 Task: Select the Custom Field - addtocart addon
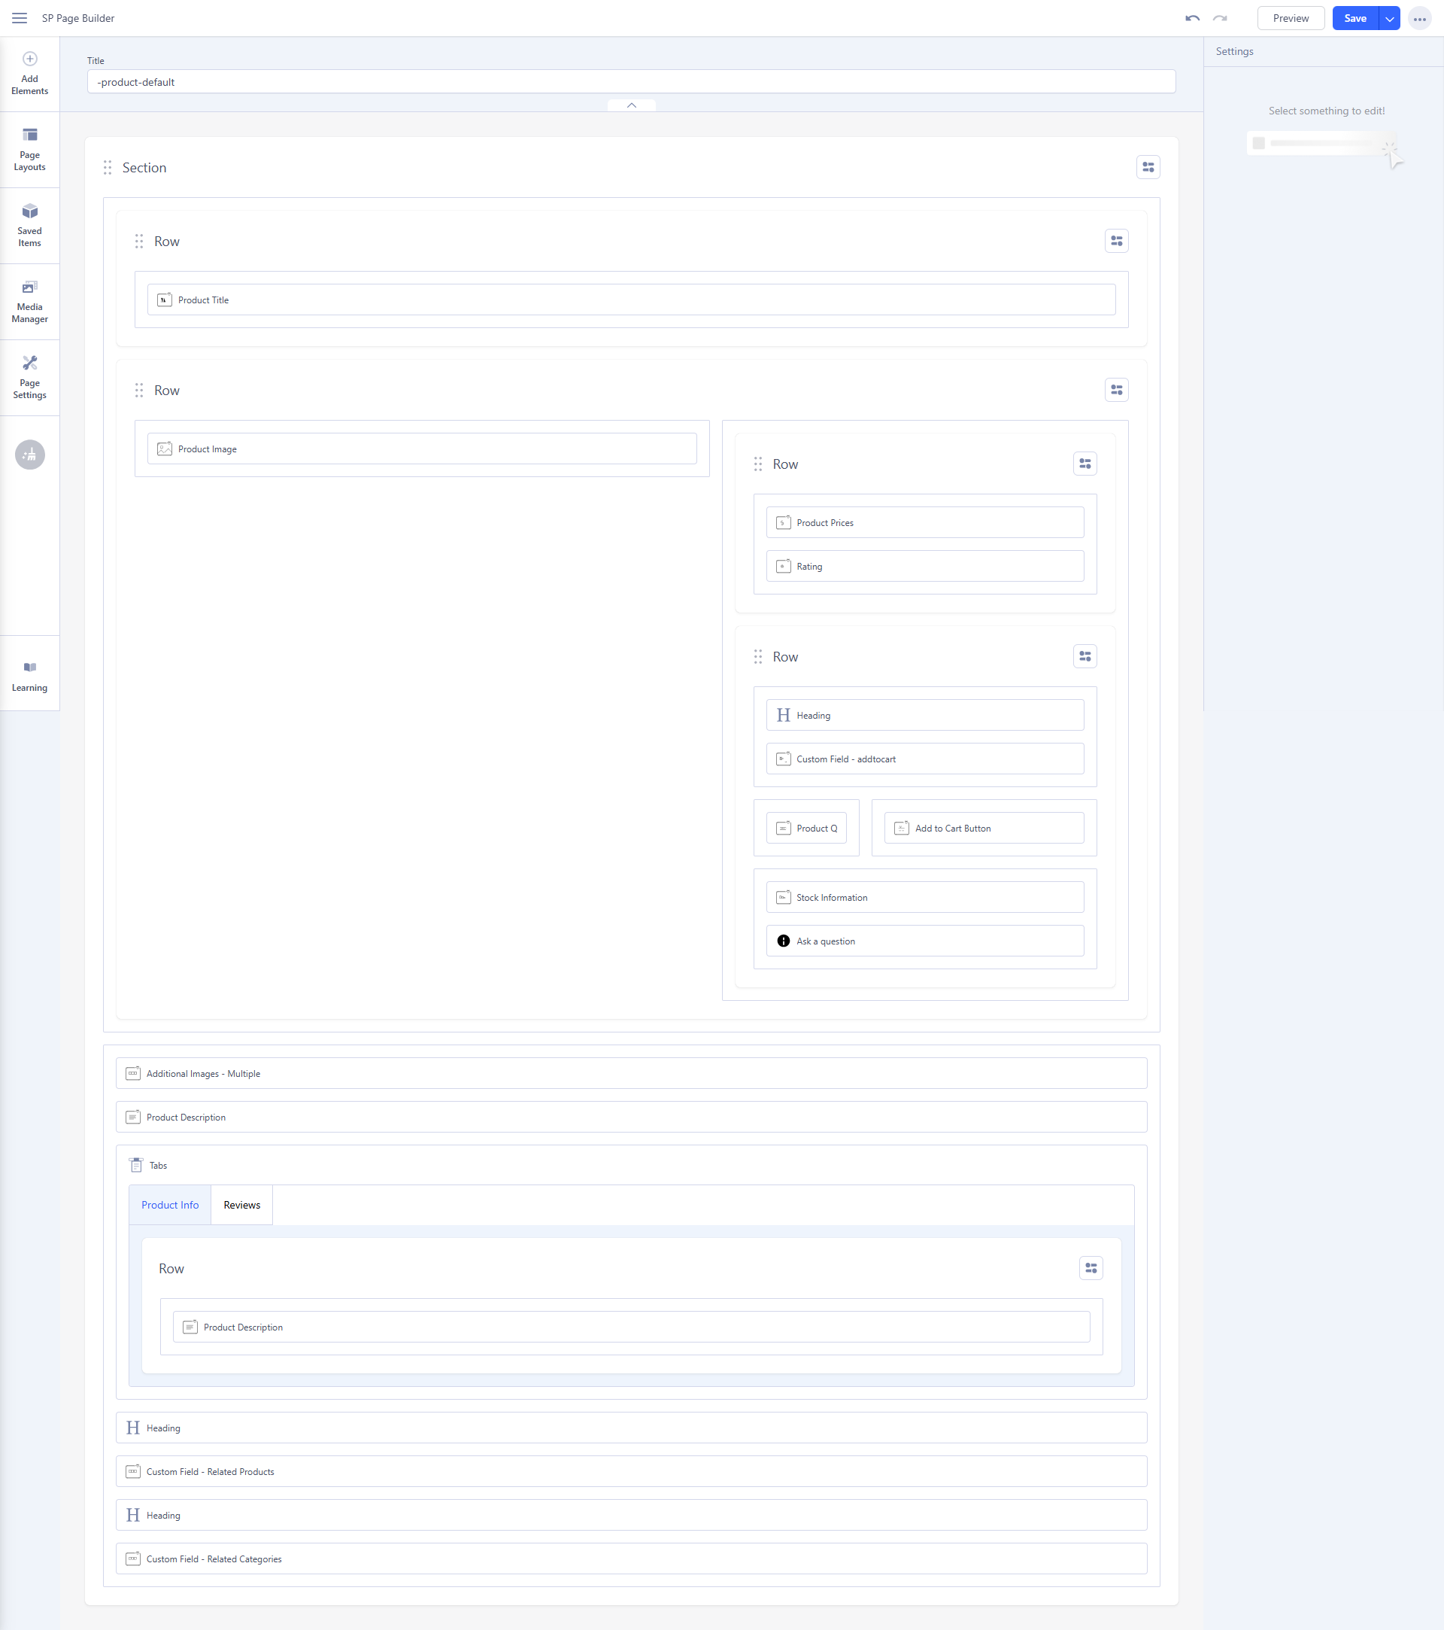click(924, 759)
